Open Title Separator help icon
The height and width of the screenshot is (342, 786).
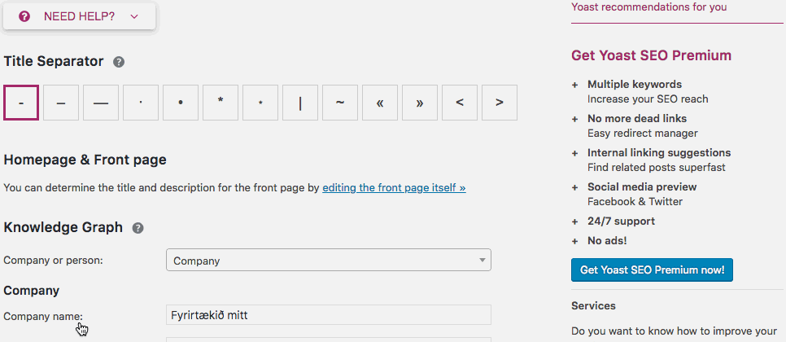pyautogui.click(x=119, y=62)
